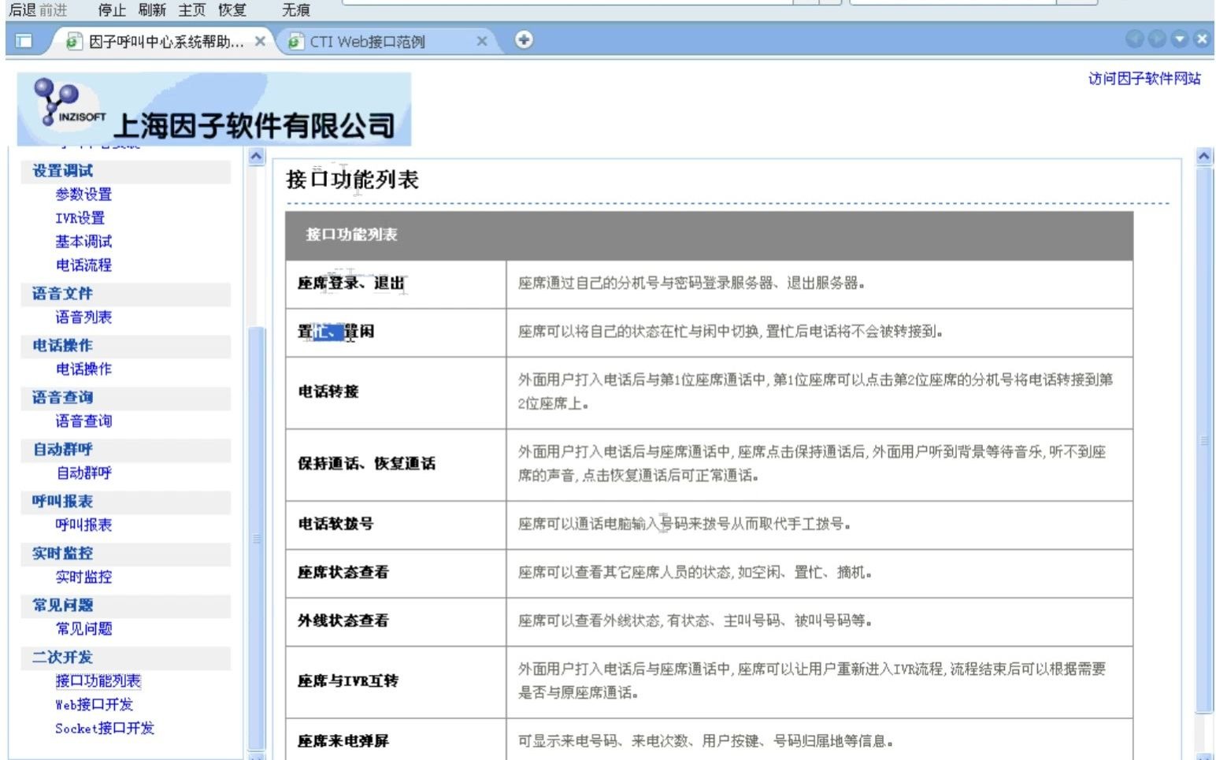Click the 座席来电弹屏 table cell
Viewport: 1216px width, 760px height.
pos(395,740)
